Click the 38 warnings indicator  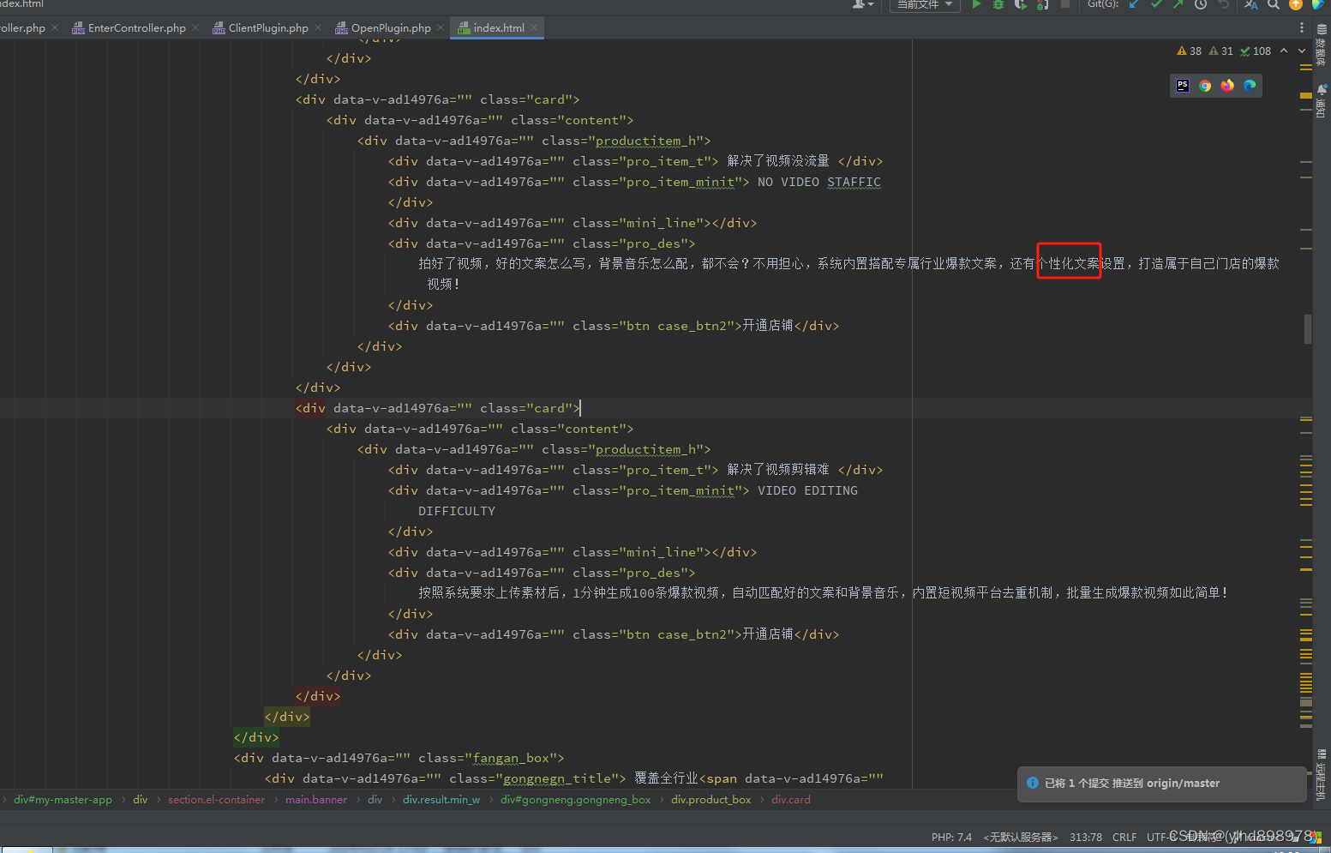[x=1190, y=51]
